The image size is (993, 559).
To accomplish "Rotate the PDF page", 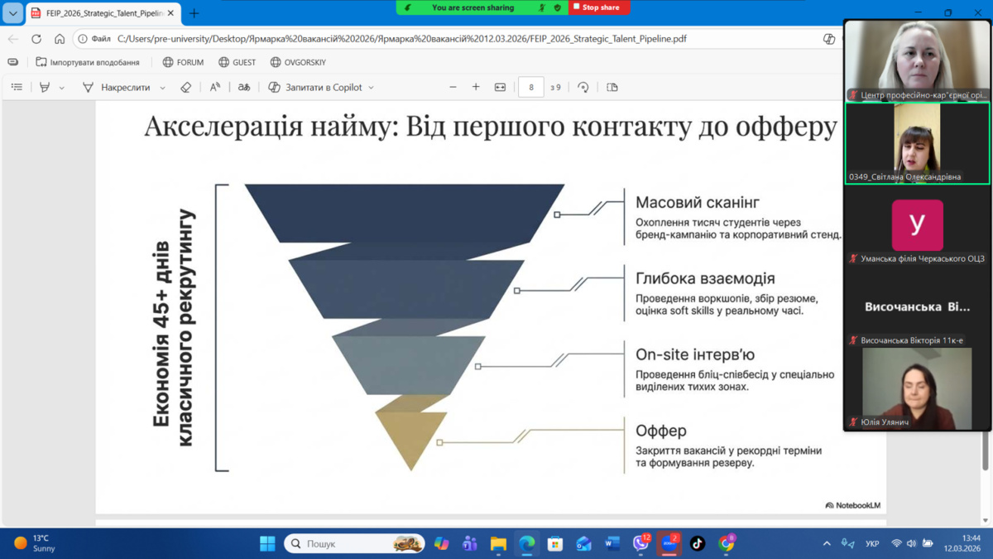I will [x=583, y=87].
